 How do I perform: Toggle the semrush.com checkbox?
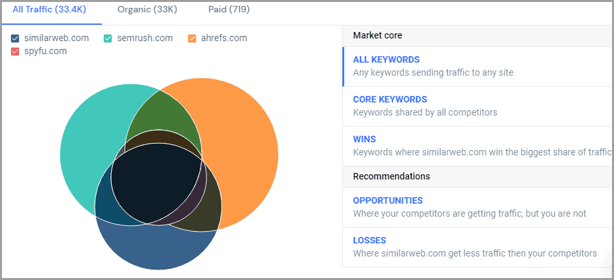(x=108, y=39)
